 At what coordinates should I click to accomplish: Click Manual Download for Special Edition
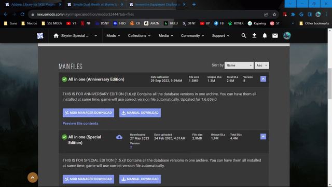click(x=140, y=179)
